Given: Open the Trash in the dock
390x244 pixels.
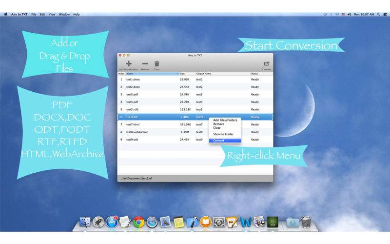Looking at the screenshot, I should point(306,222).
